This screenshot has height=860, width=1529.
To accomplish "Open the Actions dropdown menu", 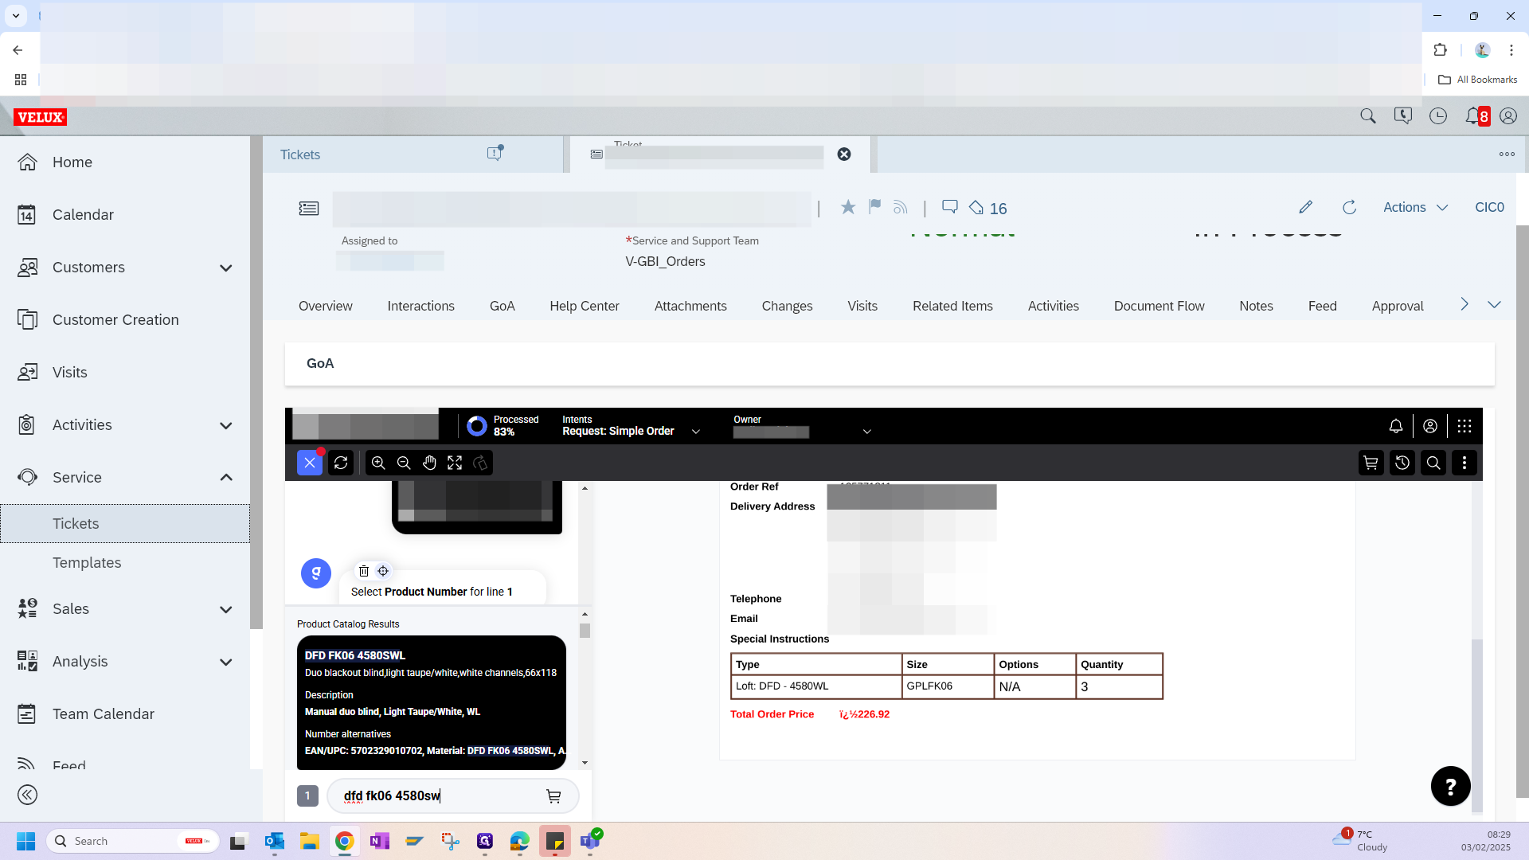I will (1415, 207).
